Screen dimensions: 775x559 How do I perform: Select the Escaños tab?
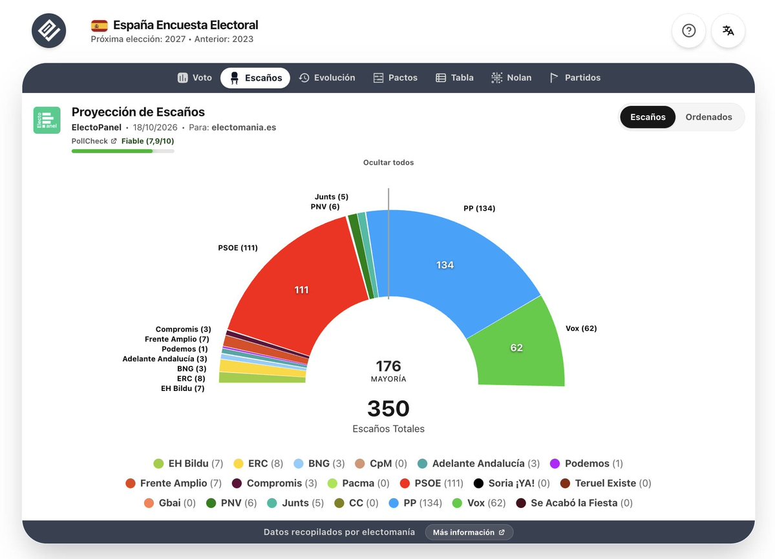coord(255,78)
